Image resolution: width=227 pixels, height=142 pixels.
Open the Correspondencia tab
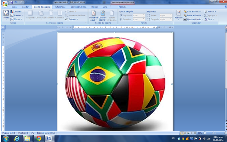click(x=78, y=7)
